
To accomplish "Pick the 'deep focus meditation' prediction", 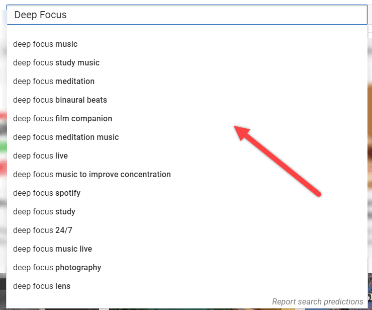I will pos(54,82).
